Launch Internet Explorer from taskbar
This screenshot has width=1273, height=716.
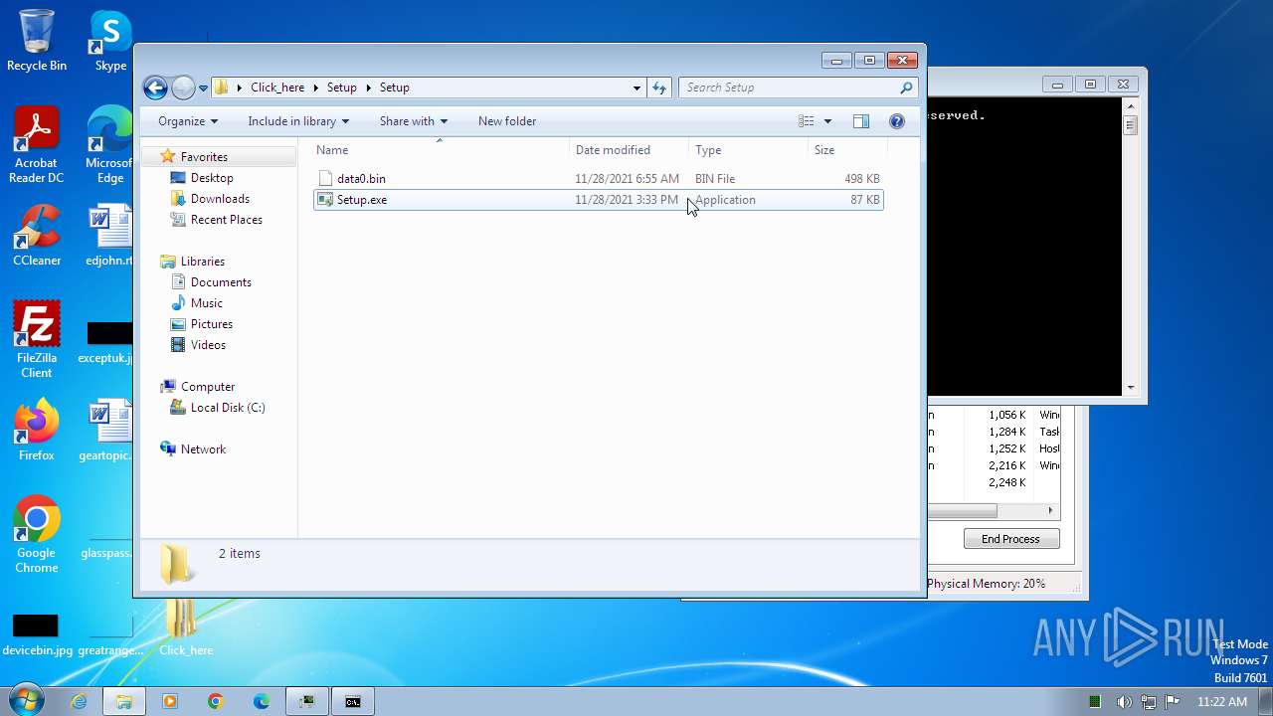point(79,701)
